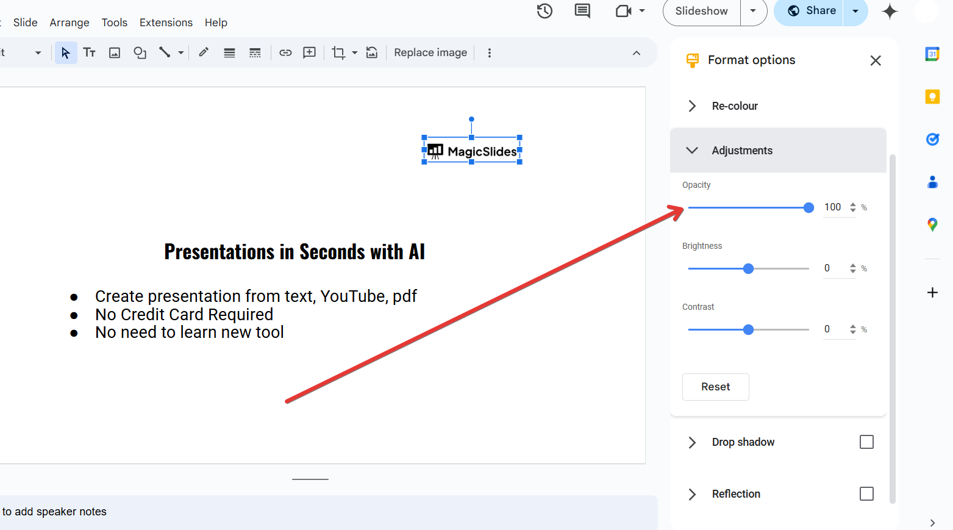953x530 pixels.
Task: Click the border colour pencil icon
Action: click(x=204, y=53)
